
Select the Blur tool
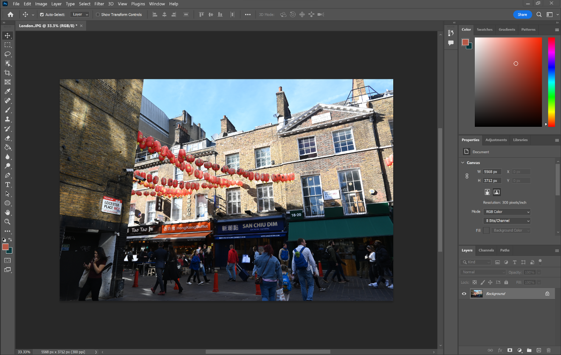[x=8, y=157]
